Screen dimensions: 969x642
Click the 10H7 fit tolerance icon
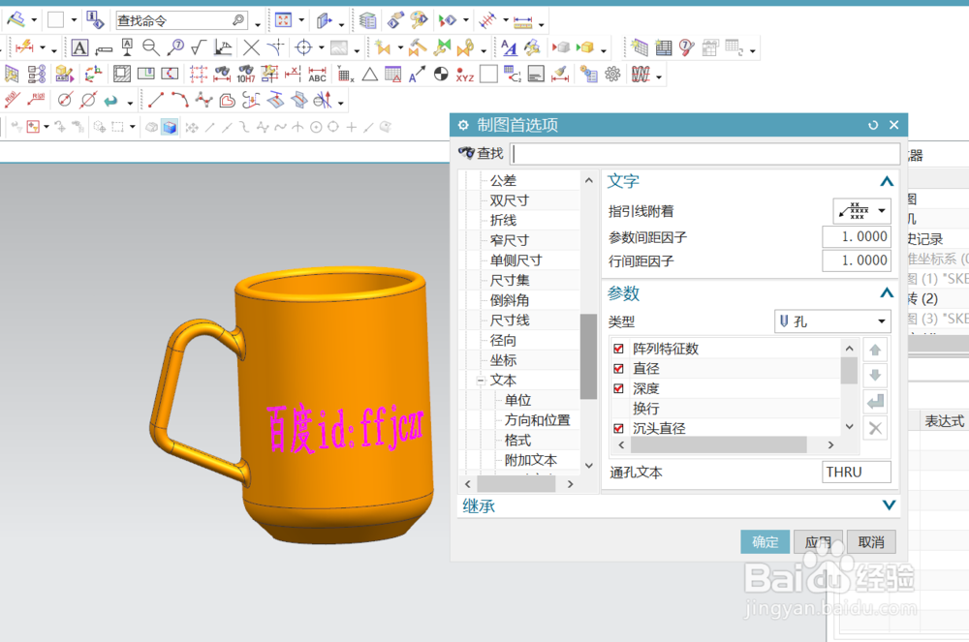(x=246, y=75)
